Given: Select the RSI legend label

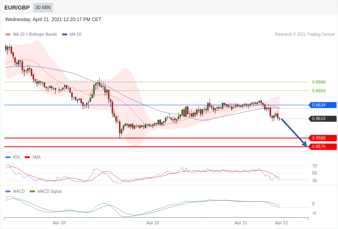Looking at the screenshot, I should pyautogui.click(x=16, y=157).
